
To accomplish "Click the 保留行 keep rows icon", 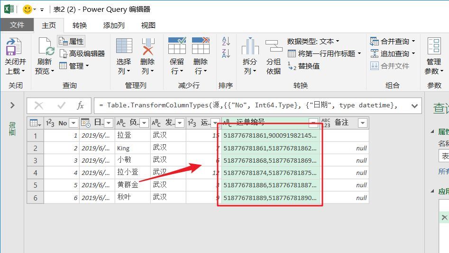I will coord(177,46).
